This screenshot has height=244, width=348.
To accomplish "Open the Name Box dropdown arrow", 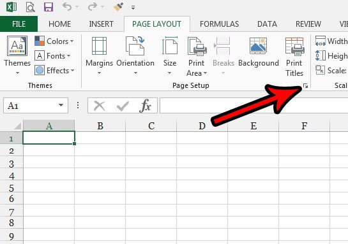I will click(x=61, y=105).
